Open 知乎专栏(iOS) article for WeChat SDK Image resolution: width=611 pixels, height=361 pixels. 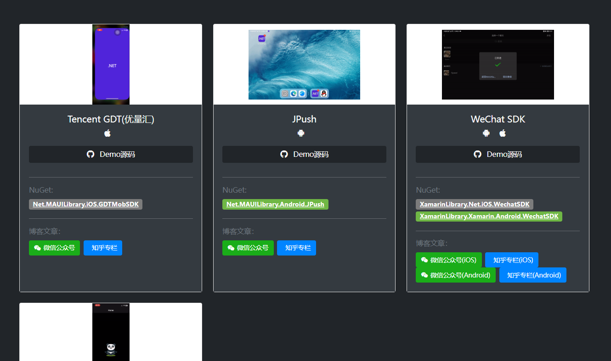click(512, 260)
